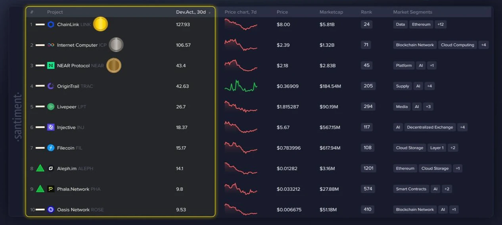Click the ChainLink project logo icon
This screenshot has height=225, width=502.
(51, 25)
